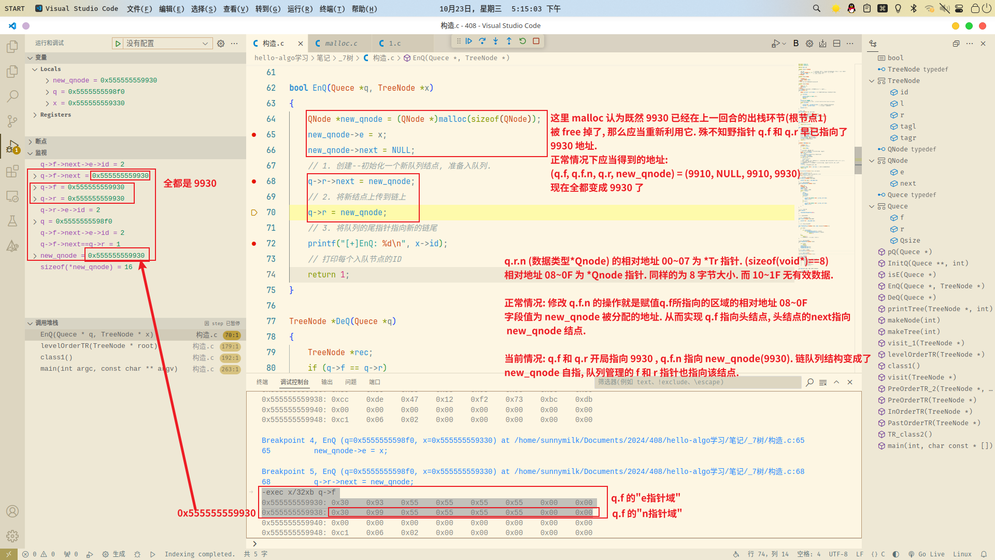This screenshot has width=995, height=560.
Task: Click Go Live in status bar
Action: pyautogui.click(x=926, y=554)
